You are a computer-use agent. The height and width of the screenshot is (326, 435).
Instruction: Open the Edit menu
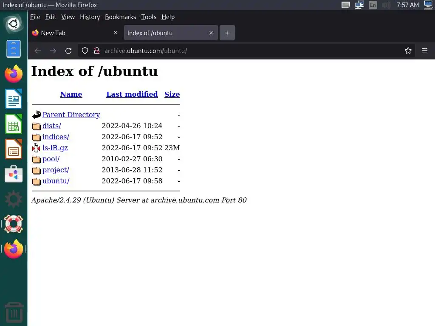[x=51, y=17]
